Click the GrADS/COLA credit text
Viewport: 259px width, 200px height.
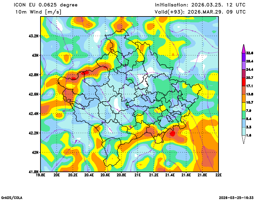coord(12,197)
